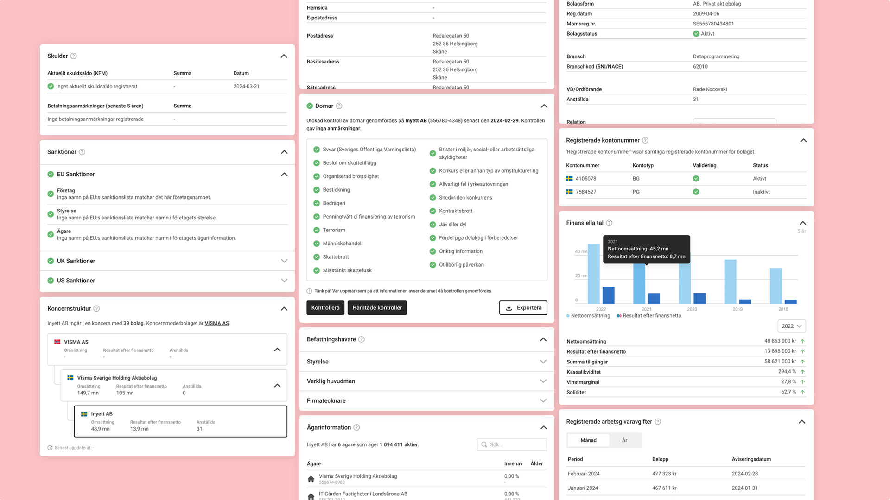Follow the VISMA AS parent company link
This screenshot has height=500, width=890.
pyautogui.click(x=216, y=323)
